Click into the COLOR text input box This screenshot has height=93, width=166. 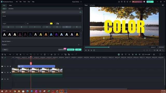pos(42,18)
